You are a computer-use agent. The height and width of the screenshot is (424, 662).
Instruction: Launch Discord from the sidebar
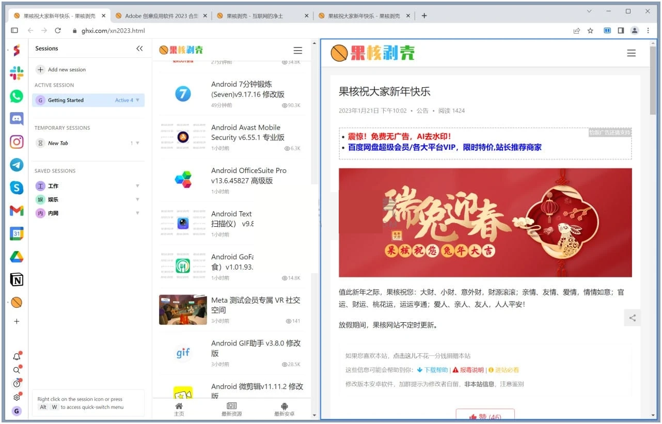[x=16, y=119]
